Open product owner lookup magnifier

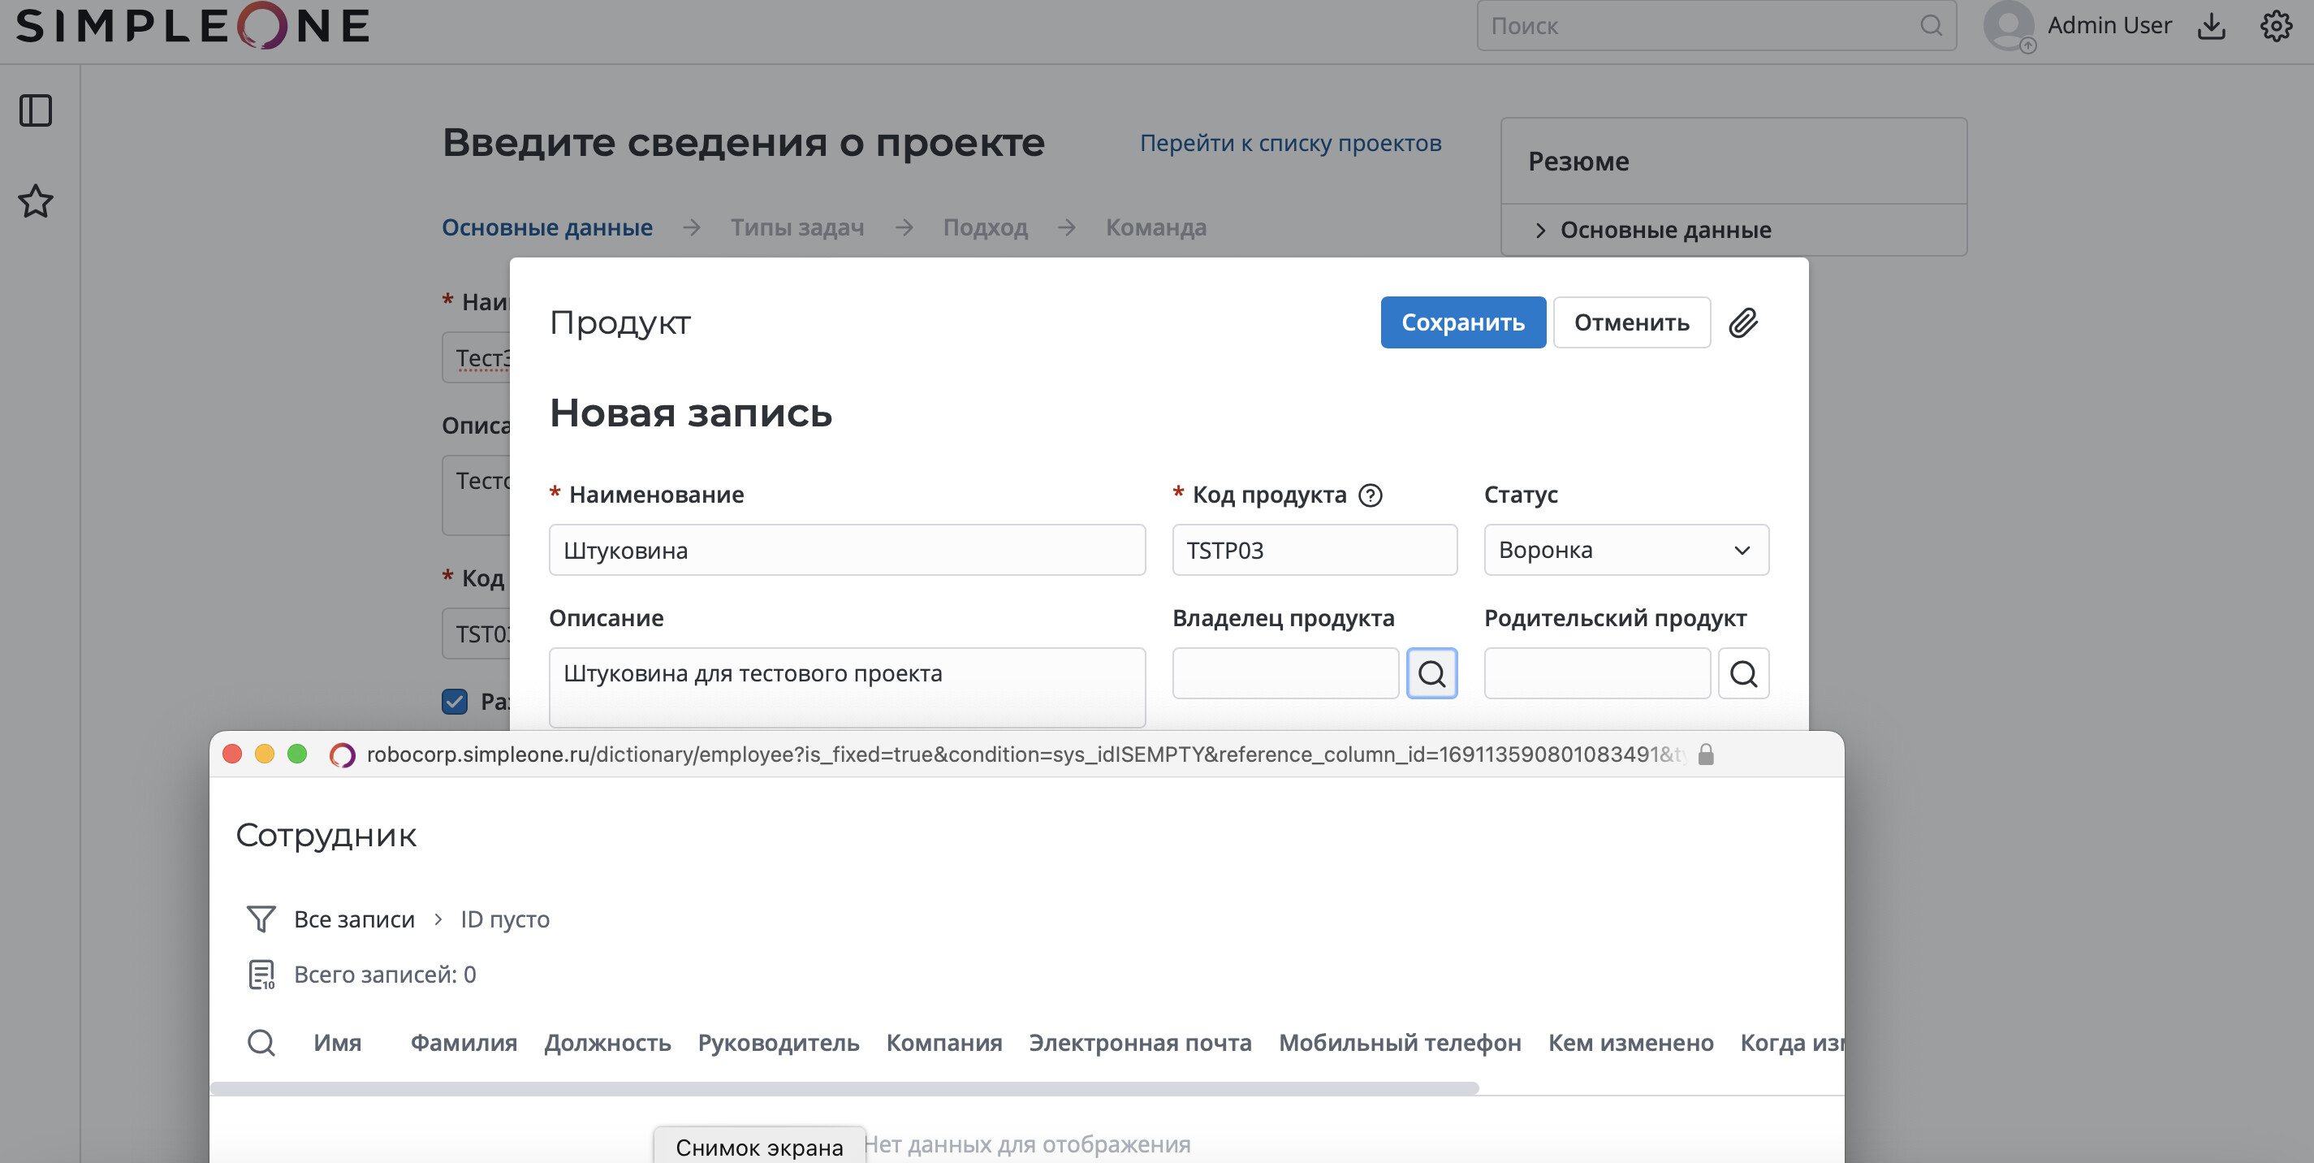[1431, 673]
